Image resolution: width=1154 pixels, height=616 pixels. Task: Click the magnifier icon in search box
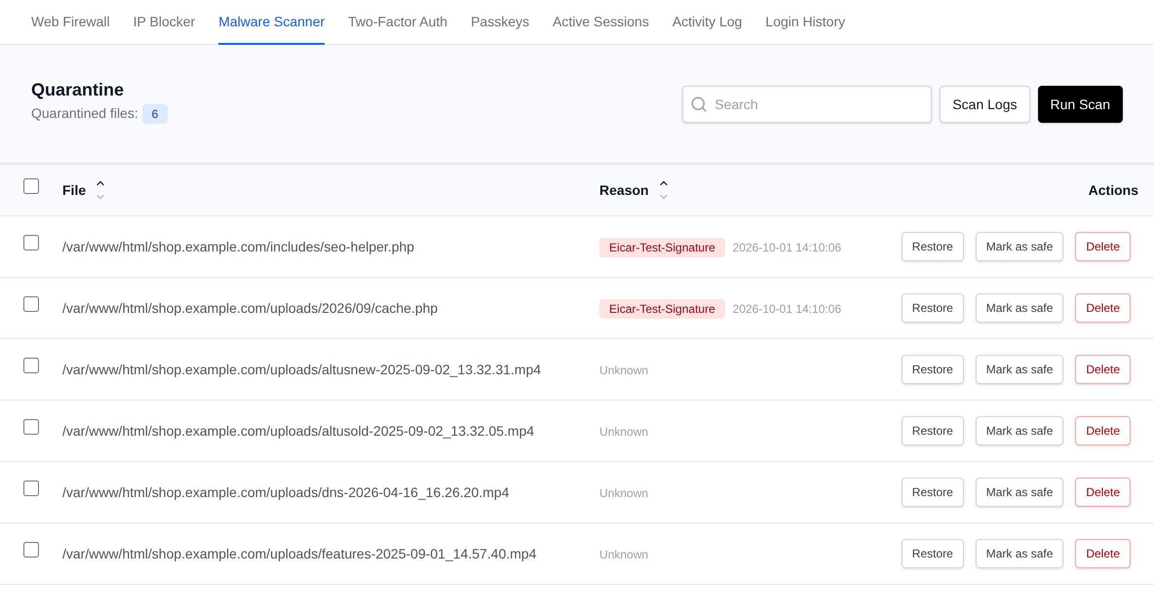point(699,104)
